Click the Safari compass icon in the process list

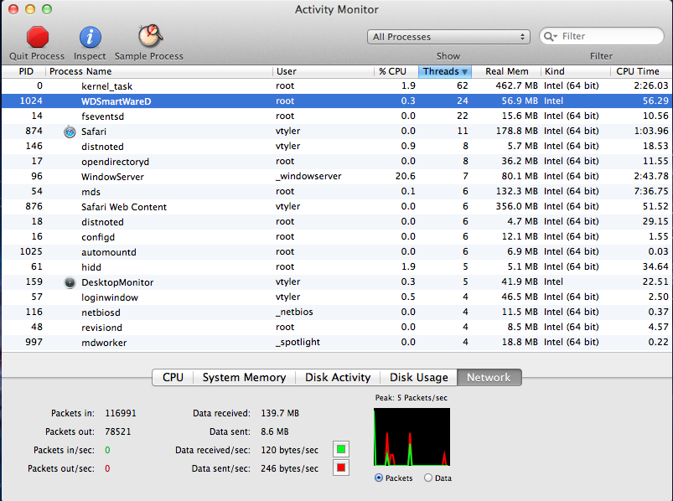click(x=70, y=132)
